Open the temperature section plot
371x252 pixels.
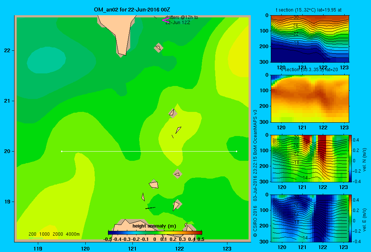pyautogui.click(x=310, y=39)
